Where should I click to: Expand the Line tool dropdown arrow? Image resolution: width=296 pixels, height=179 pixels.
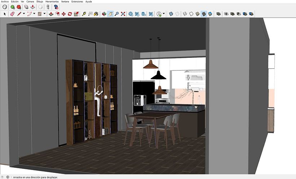(x=24, y=14)
